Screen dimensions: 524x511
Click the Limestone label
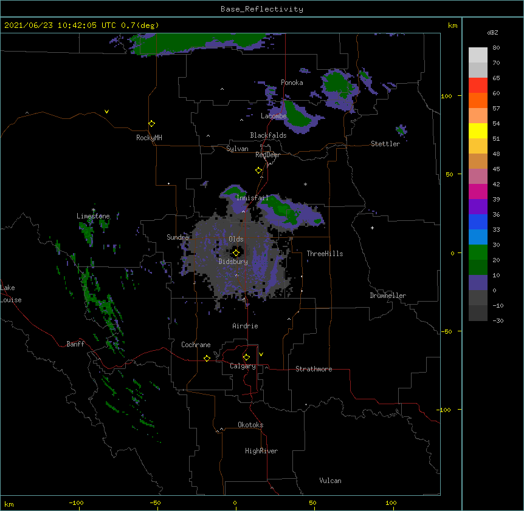93,216
